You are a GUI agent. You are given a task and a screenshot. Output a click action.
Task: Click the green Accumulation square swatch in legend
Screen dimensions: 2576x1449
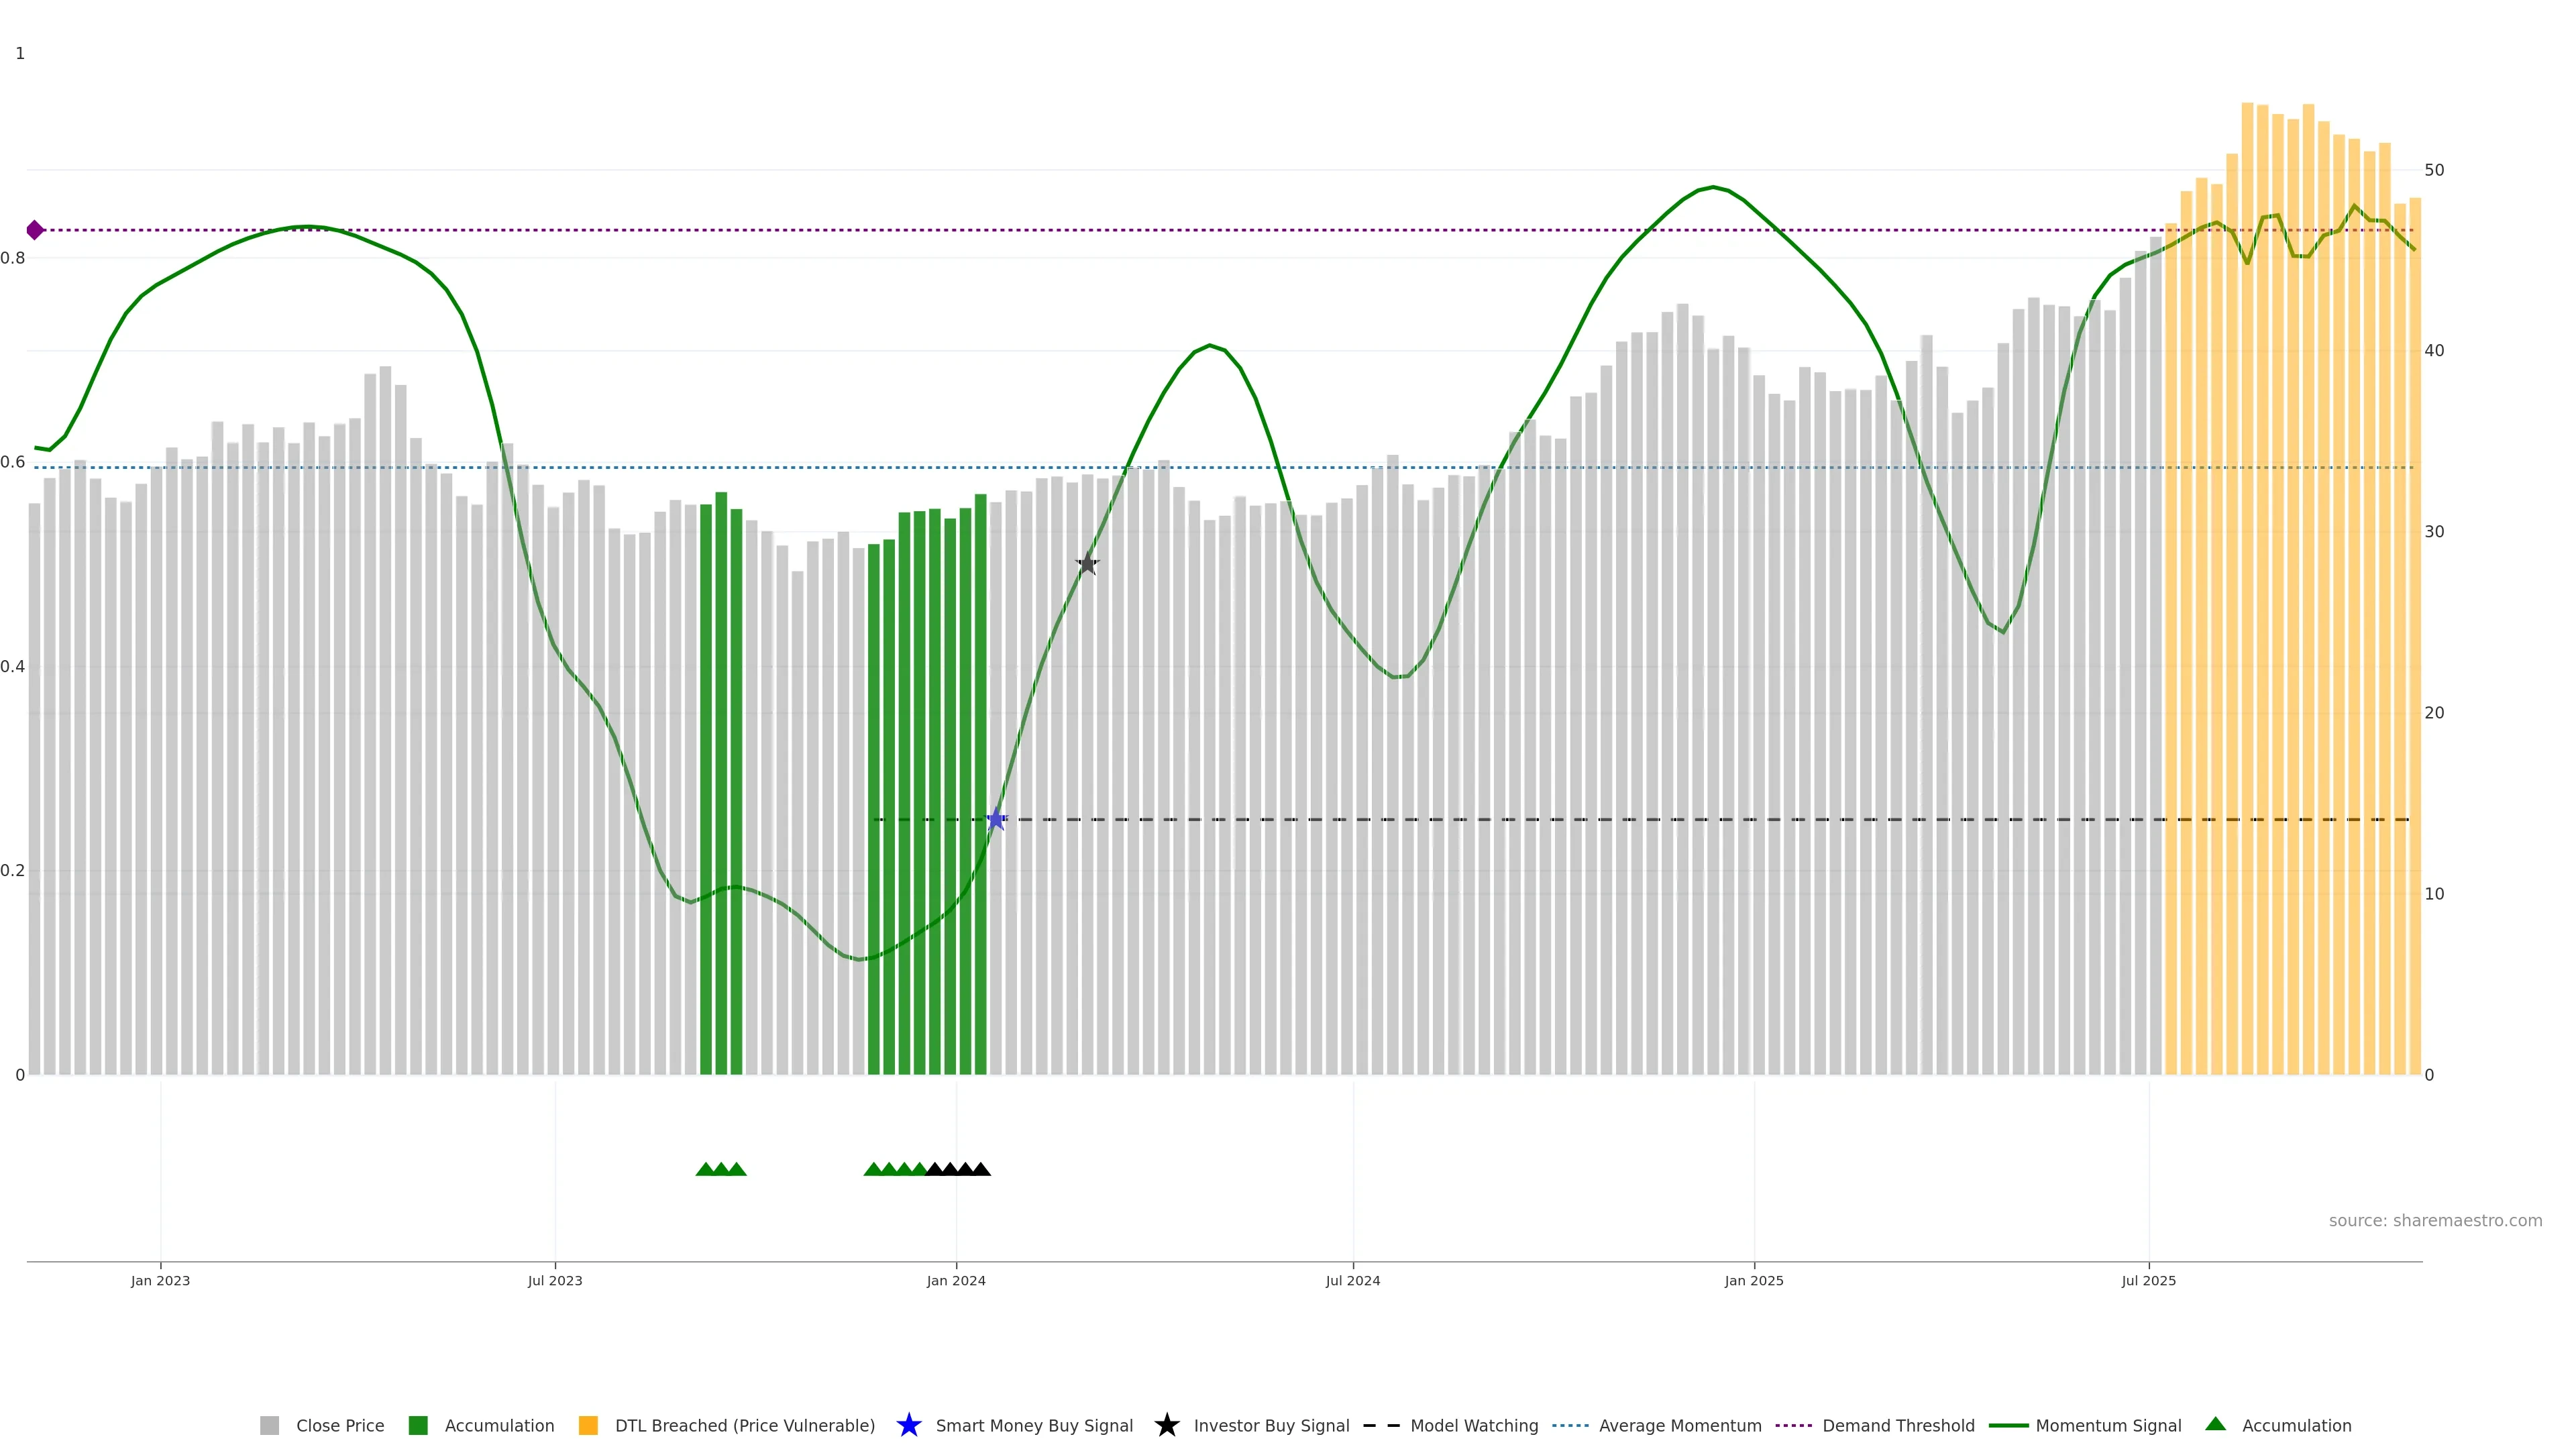click(418, 1425)
